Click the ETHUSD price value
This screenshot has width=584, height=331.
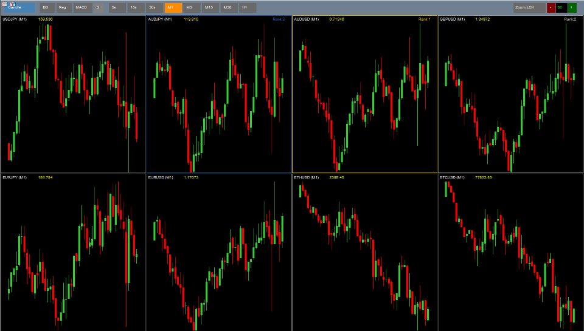(x=336, y=177)
